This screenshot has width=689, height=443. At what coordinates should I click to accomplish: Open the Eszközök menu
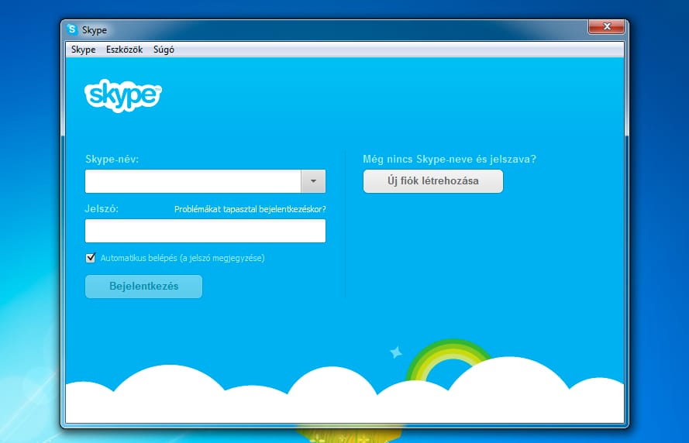pos(124,50)
